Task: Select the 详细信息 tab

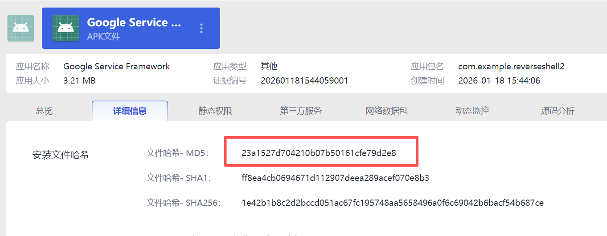Action: [x=130, y=111]
